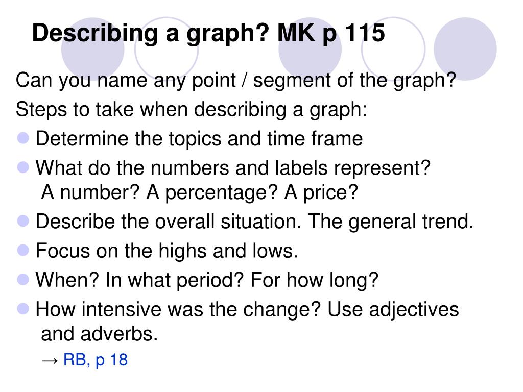523x392 pixels.
Task: Click the bullet beside 'Determine the topics and time frame'
Action: 23,138
